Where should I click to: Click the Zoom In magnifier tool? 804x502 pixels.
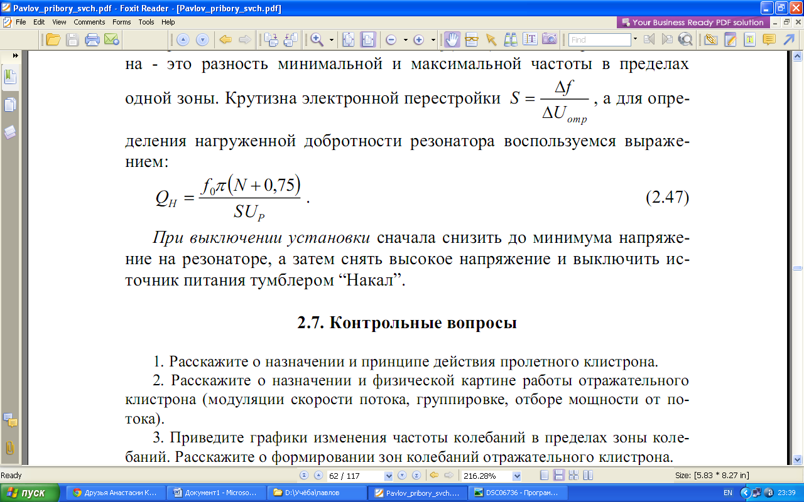[x=317, y=40]
